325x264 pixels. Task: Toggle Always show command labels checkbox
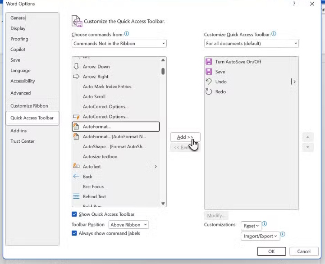[x=74, y=233]
